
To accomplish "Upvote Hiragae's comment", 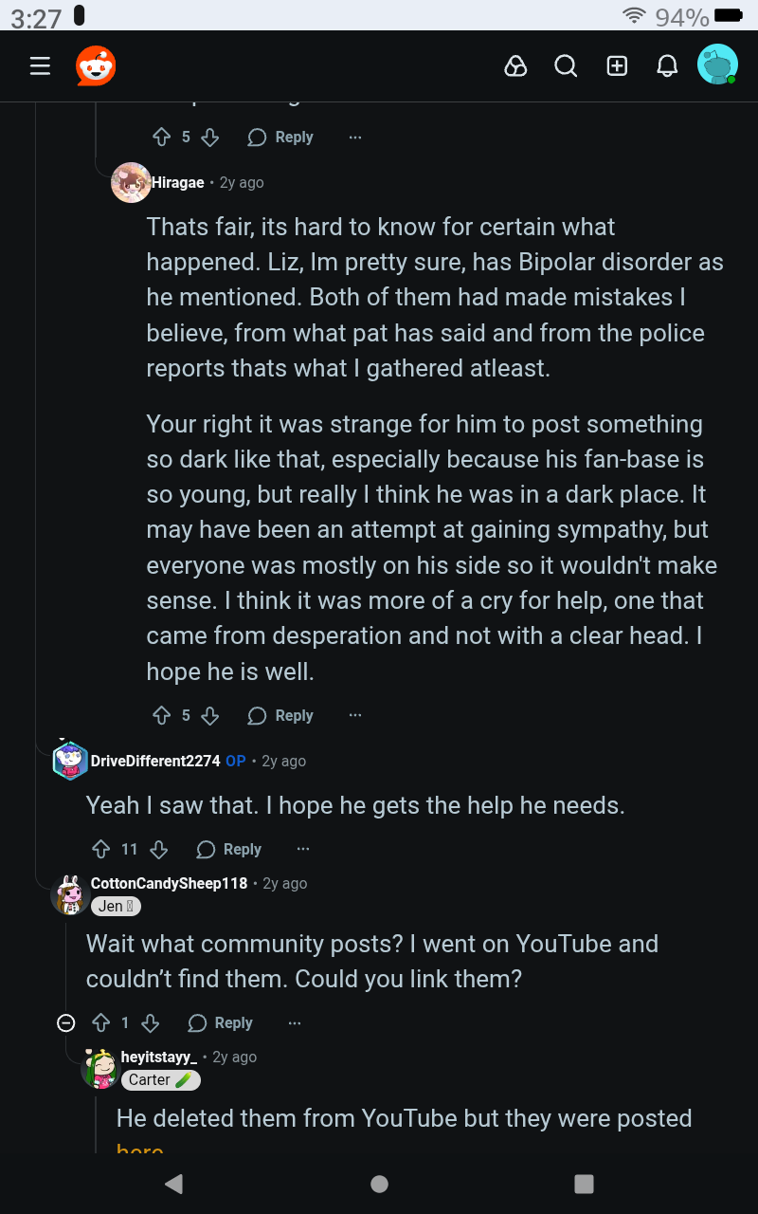I will [x=161, y=716].
